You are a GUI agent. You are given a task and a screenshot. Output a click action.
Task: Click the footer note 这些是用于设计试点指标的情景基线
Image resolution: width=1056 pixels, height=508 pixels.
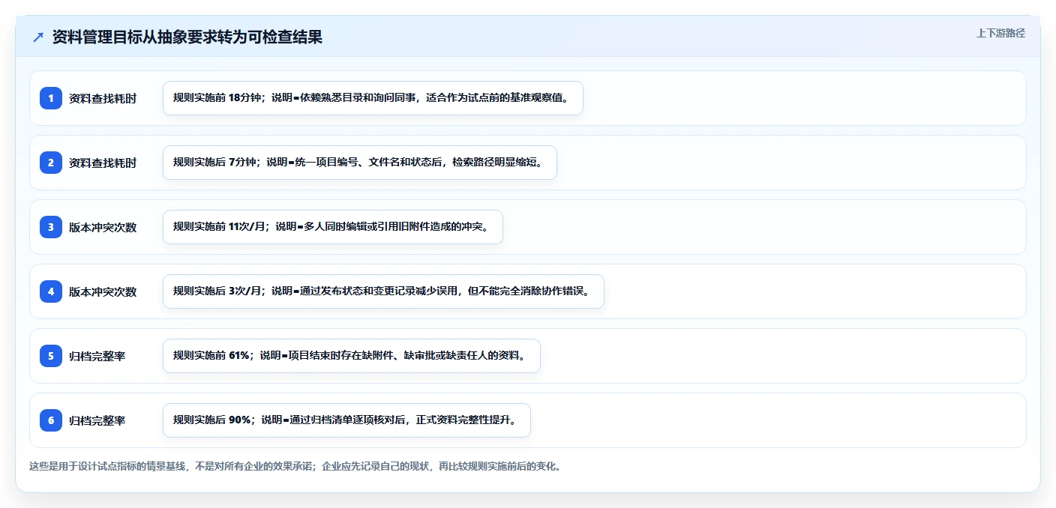[x=295, y=466]
